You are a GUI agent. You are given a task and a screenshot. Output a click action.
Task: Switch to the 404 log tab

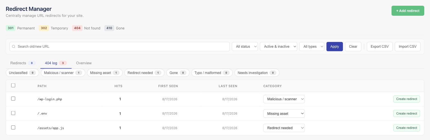pyautogui.click(x=56, y=63)
